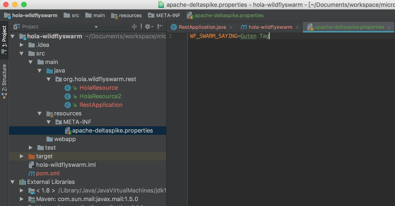Collapse the resources folder node
Image resolution: width=395 pixels, height=206 pixels.
coord(40,114)
